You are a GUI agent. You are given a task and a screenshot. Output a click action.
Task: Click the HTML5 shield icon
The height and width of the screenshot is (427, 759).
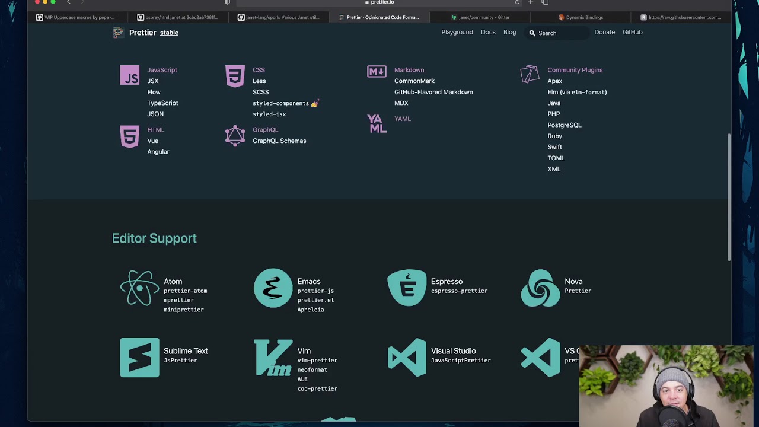129,136
